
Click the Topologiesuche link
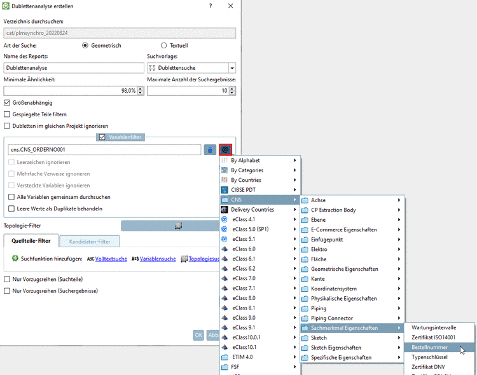pyautogui.click(x=204, y=259)
